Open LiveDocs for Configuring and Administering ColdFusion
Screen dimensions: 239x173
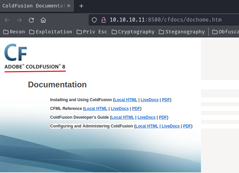[171, 126]
